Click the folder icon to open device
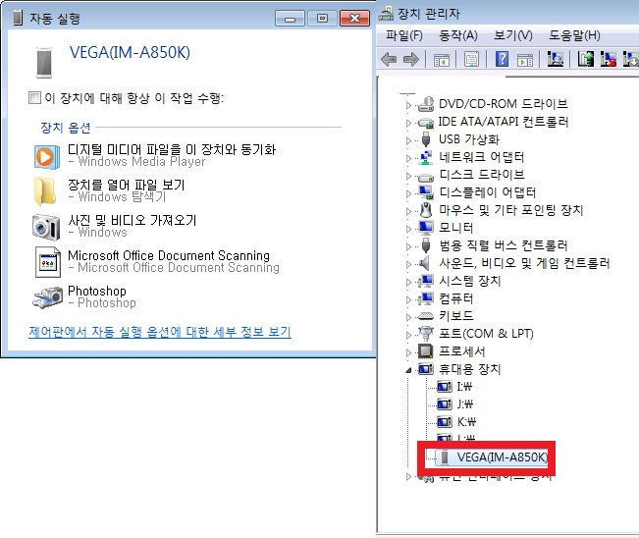 (x=44, y=190)
